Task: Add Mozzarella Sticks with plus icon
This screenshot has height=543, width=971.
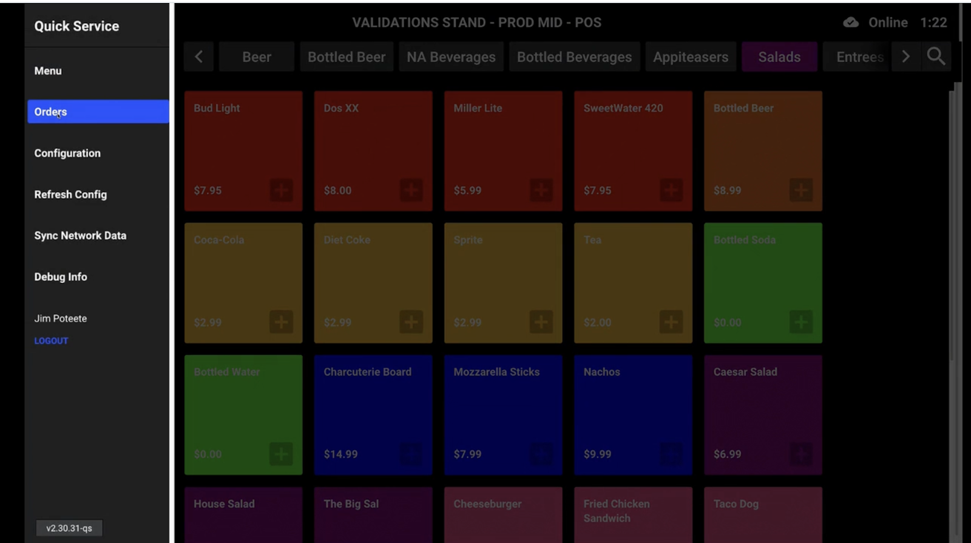Action: pos(541,454)
